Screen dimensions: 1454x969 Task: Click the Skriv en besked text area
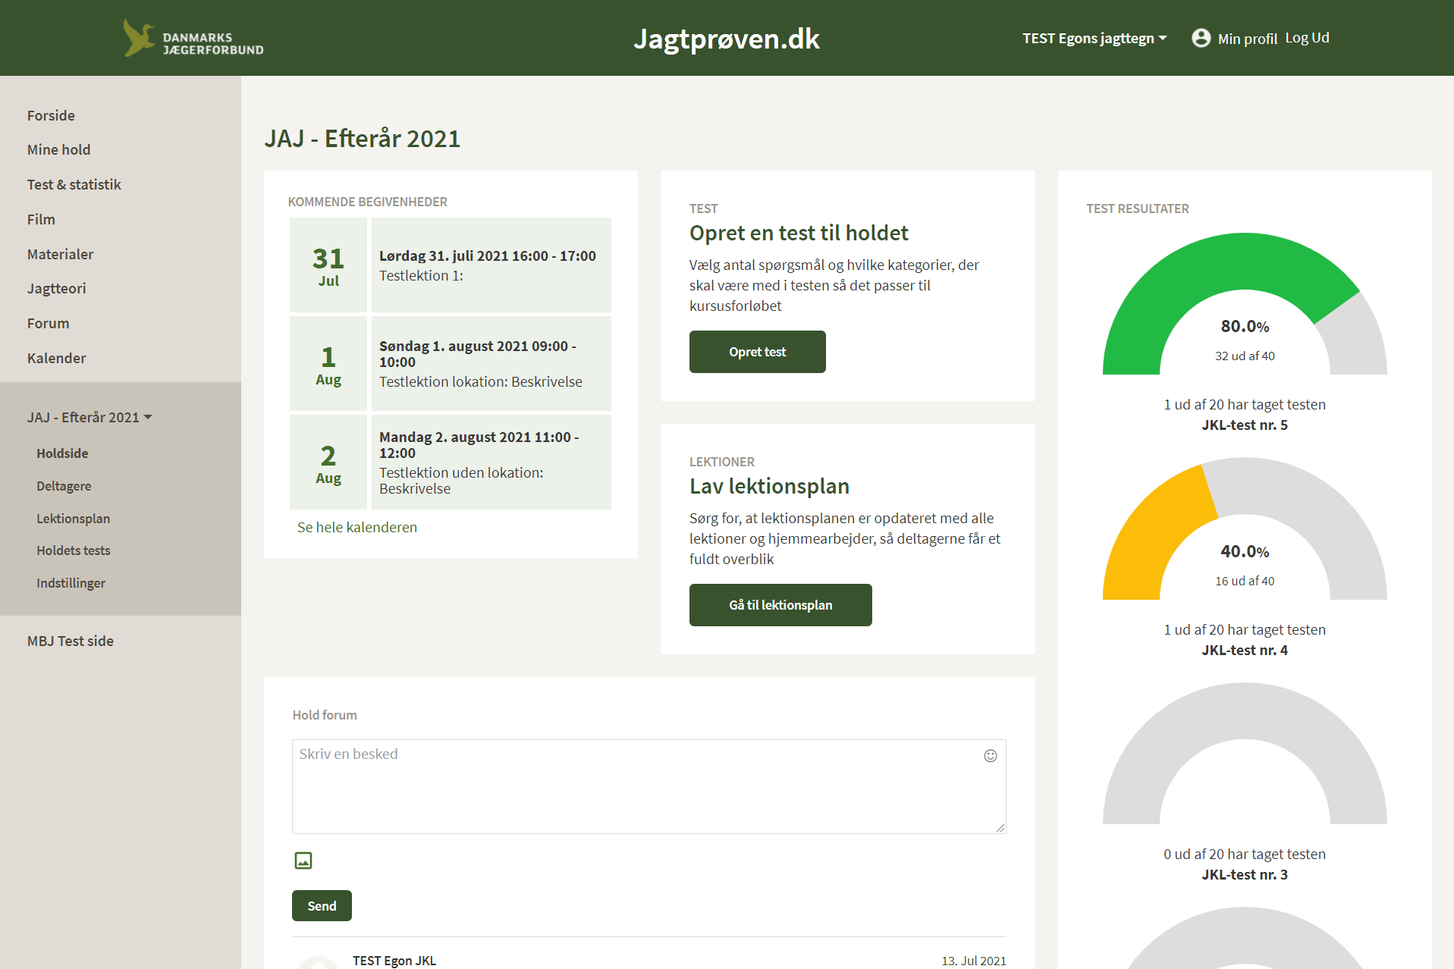[x=648, y=786]
